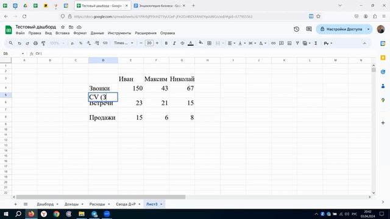
Task: Open the text color picker
Action: click(x=191, y=43)
